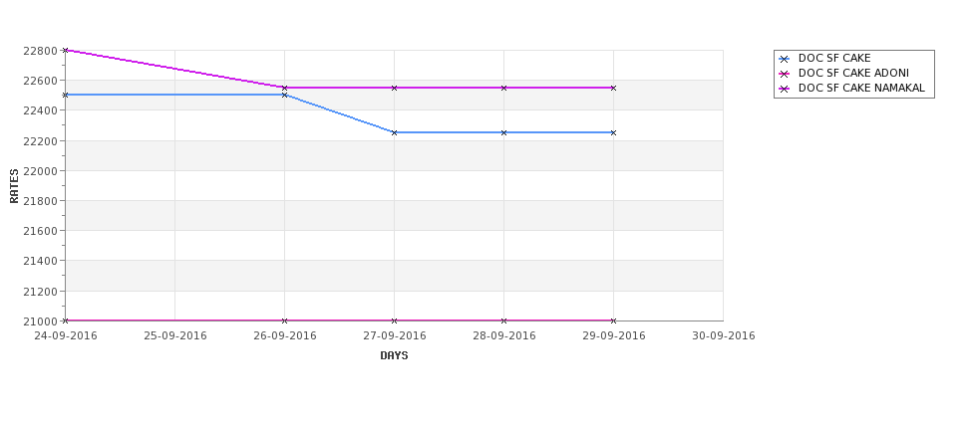Click the 30-09-2016 x-axis label
The image size is (972, 427).
coord(724,336)
